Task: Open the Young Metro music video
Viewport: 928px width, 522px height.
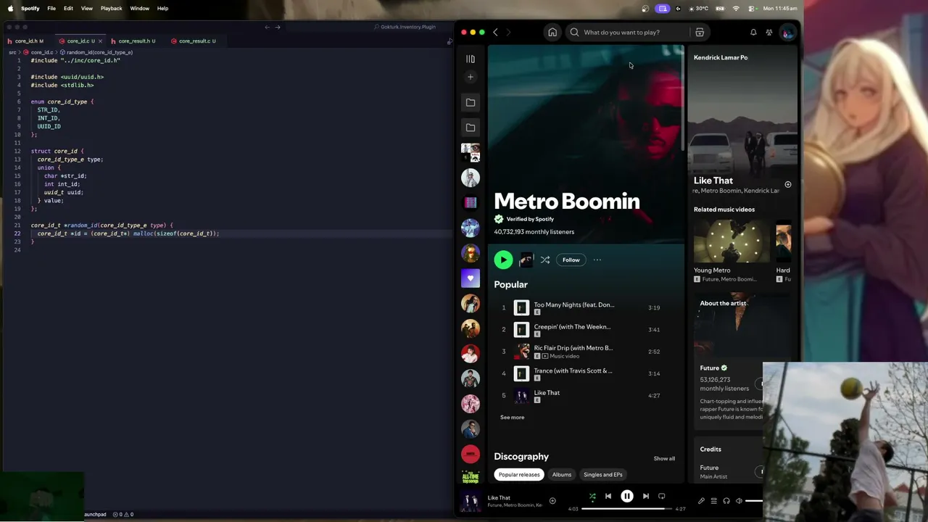Action: coord(732,251)
